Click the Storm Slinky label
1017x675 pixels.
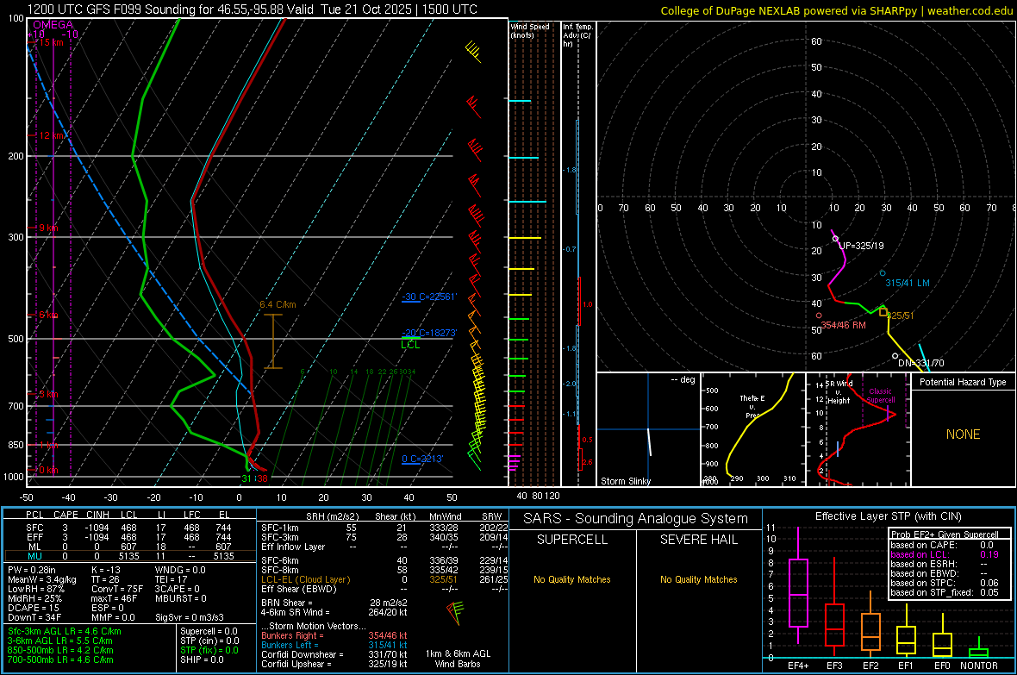coord(625,481)
